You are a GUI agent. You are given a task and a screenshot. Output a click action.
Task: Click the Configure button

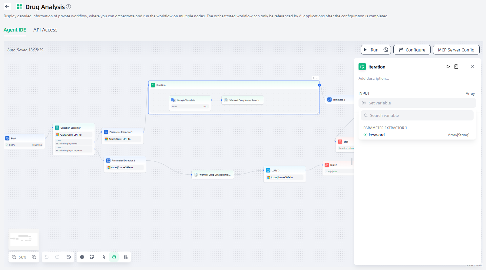click(412, 50)
